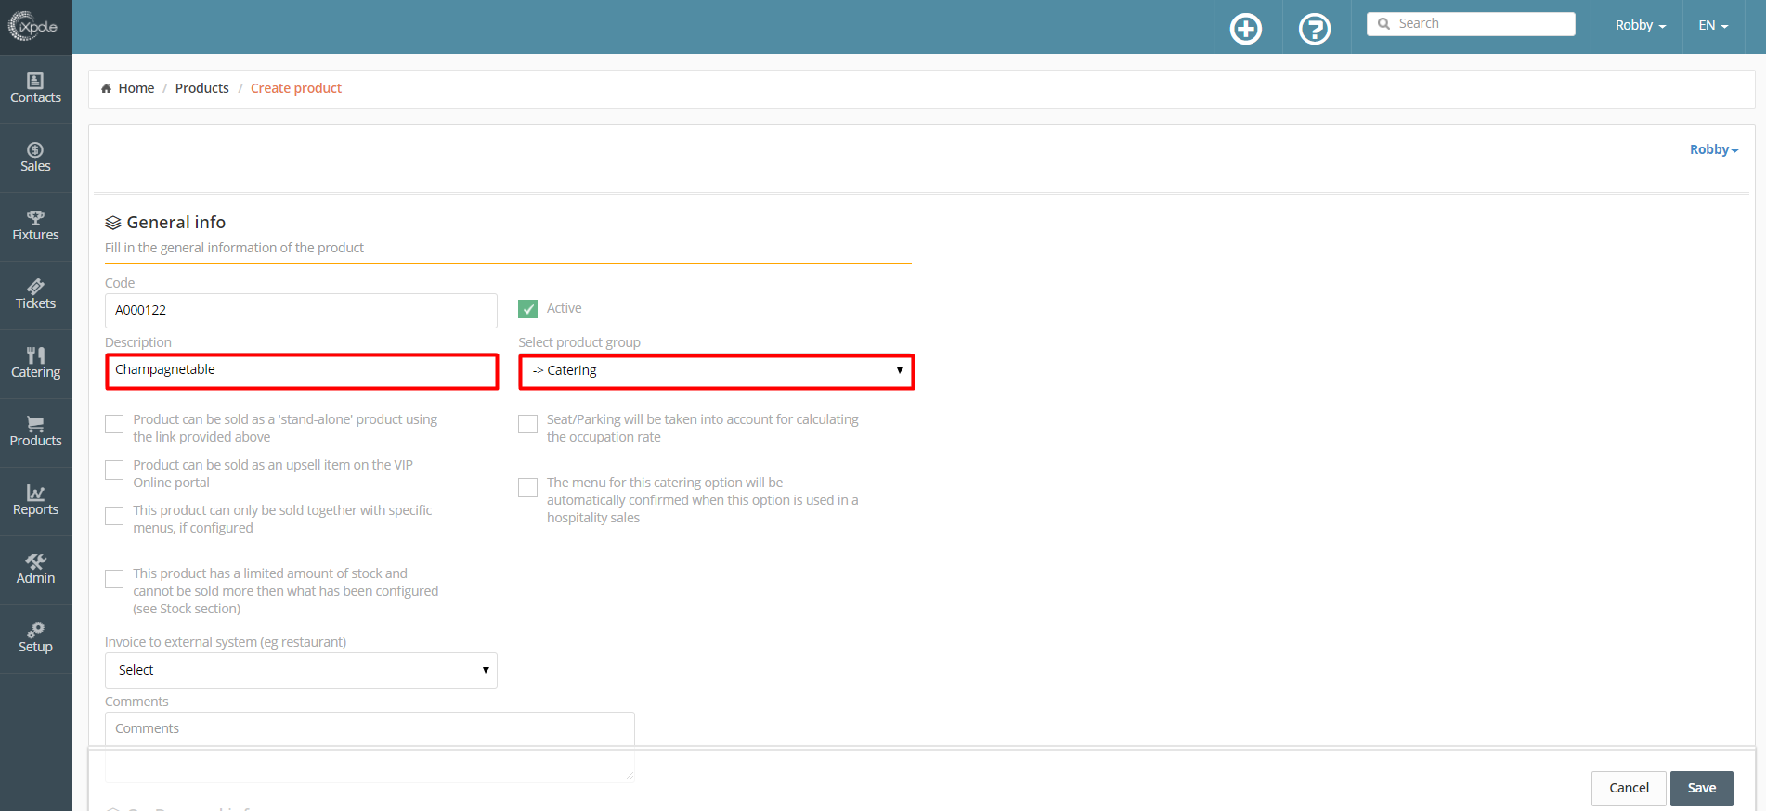
Task: Open the Fixtures trophy icon
Action: pyautogui.click(x=35, y=218)
